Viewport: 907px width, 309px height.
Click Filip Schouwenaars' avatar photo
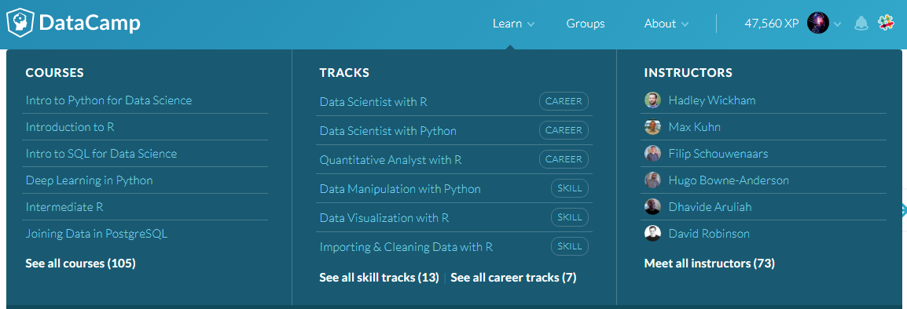tap(652, 154)
